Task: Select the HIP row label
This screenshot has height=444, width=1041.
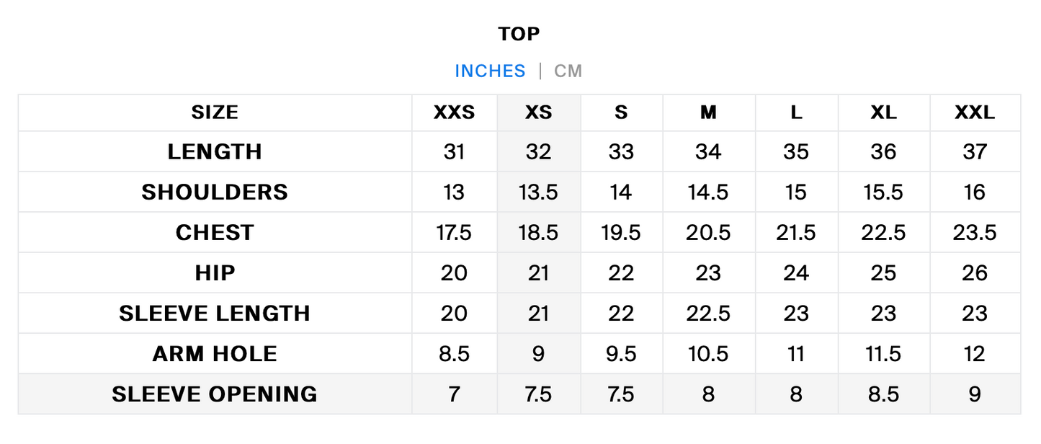Action: tap(215, 273)
